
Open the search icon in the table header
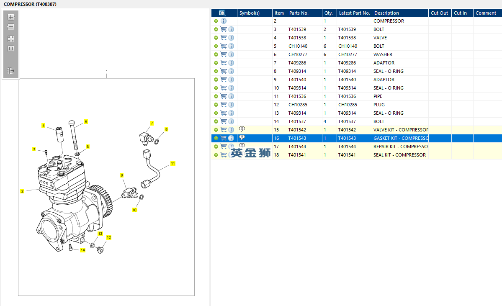point(222,13)
